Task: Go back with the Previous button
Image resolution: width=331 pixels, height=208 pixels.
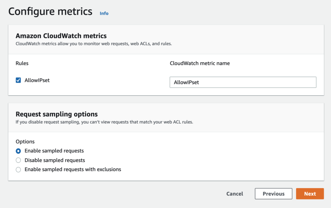Action: (x=273, y=194)
